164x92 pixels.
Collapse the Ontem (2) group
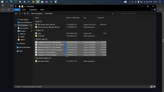tap(34, 30)
